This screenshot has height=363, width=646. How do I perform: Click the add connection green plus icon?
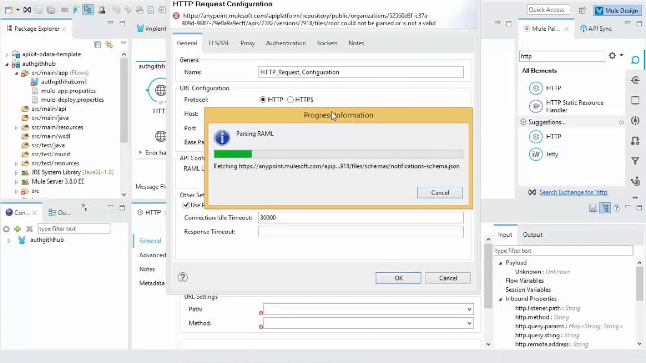(17, 229)
